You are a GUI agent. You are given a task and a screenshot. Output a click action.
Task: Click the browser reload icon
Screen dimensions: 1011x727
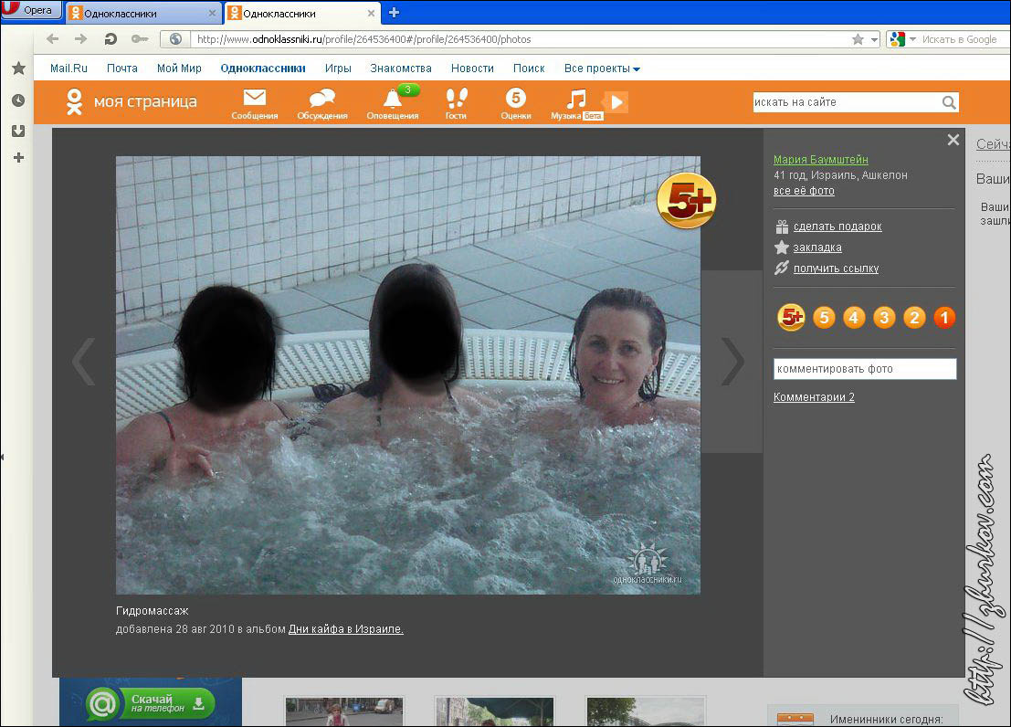[x=111, y=39]
